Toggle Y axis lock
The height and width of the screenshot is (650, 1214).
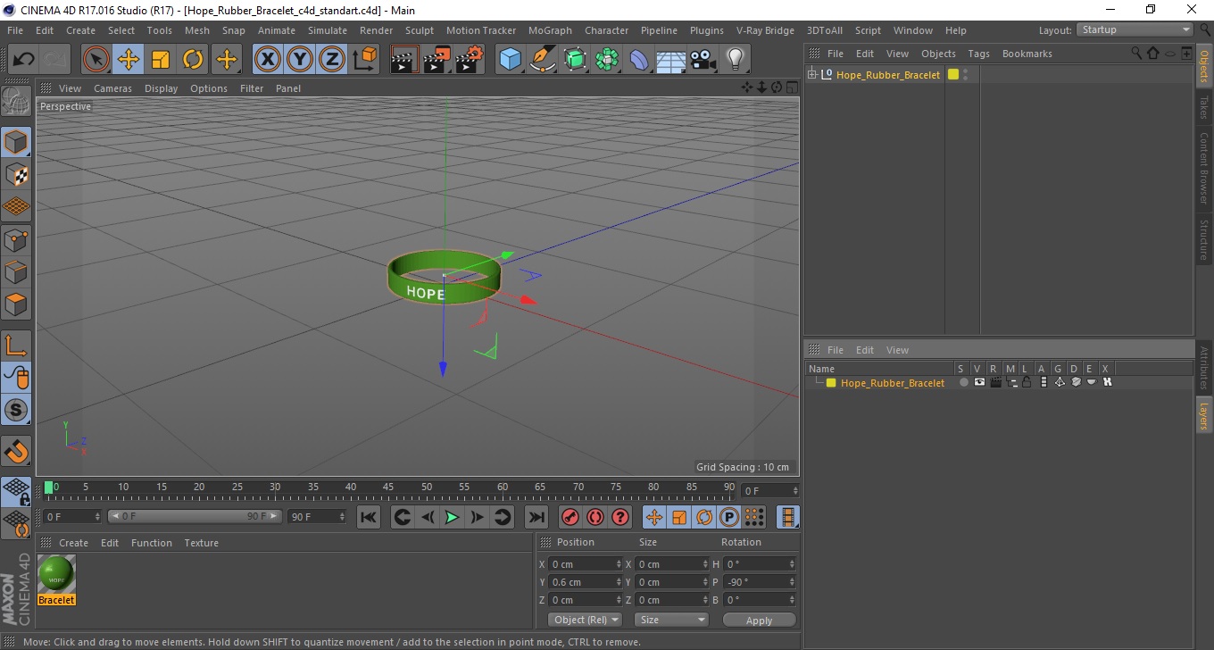pyautogui.click(x=300, y=60)
